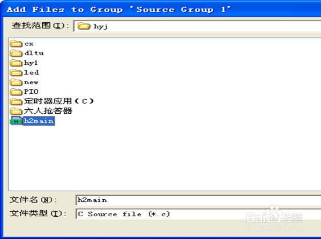Click the PIO folder icon
This screenshot has height=239, width=321.
click(16, 92)
